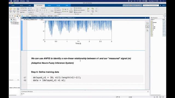175x98 pixels.
Task: Navigate back in folder toolbar
Action: 10,16
